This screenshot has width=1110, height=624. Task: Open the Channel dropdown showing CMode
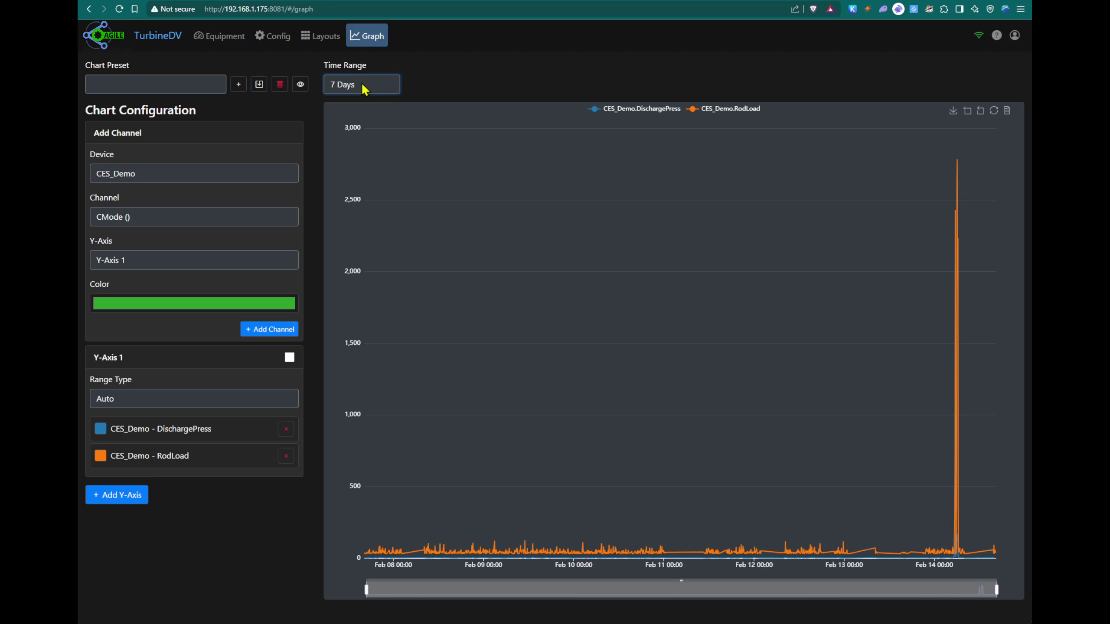pyautogui.click(x=193, y=216)
